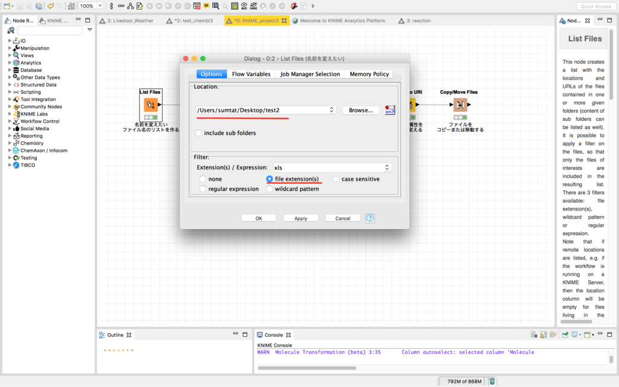Screen dimensions: 619x387
Task: Click the auto-layout align nodes toolbar icon
Action: (x=71, y=6)
